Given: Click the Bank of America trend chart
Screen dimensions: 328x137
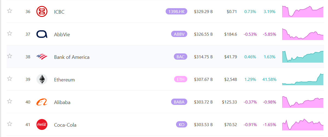Looking at the screenshot, I should [x=303, y=57].
